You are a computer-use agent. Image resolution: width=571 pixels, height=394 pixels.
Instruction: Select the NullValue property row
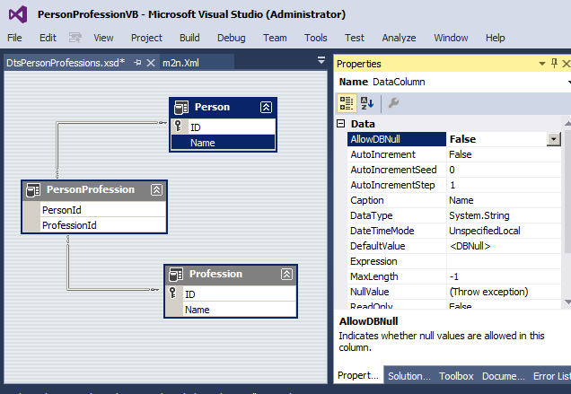(x=454, y=292)
